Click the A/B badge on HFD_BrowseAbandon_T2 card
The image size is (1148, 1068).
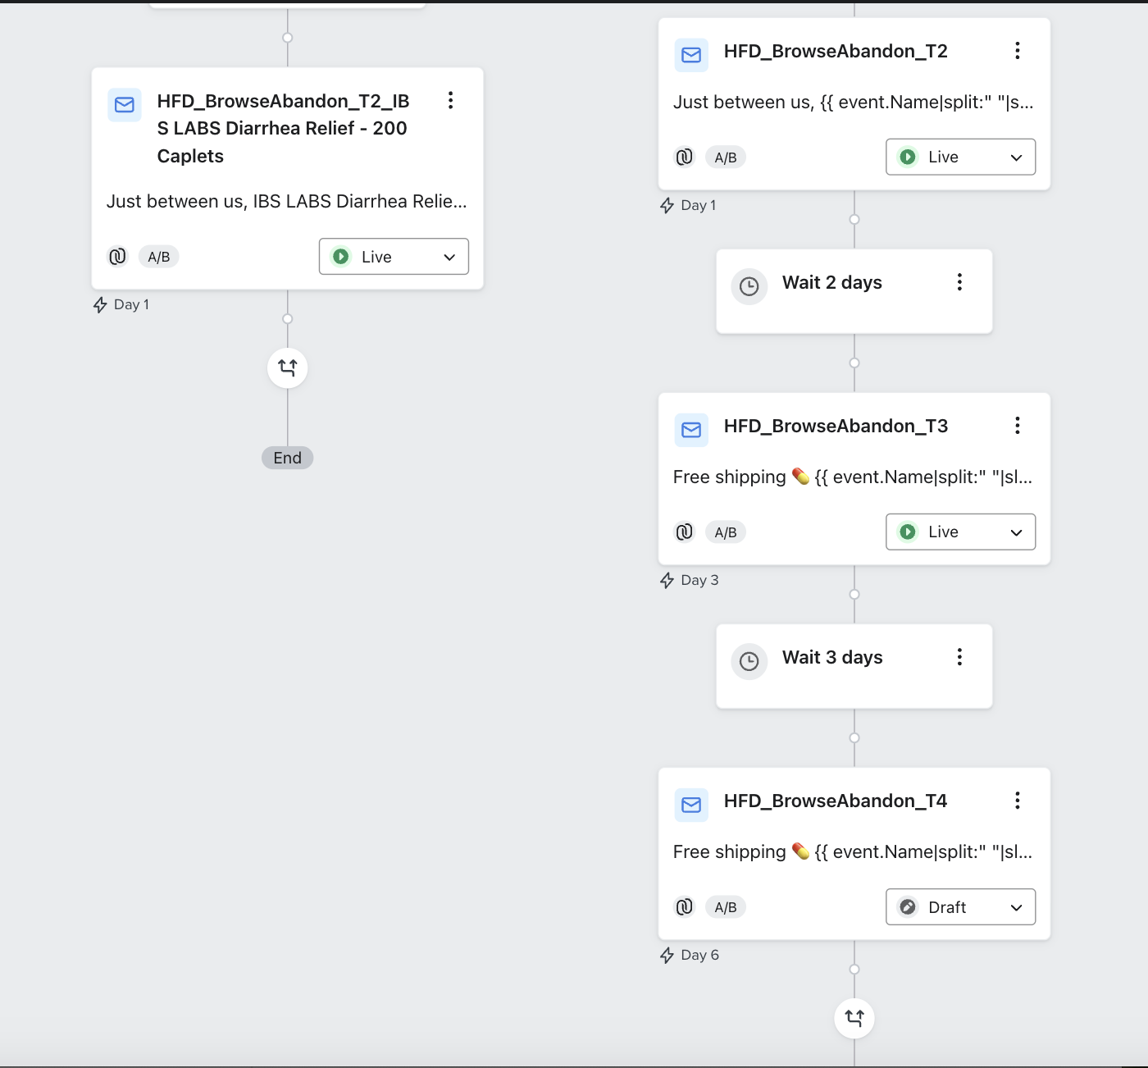coord(726,157)
